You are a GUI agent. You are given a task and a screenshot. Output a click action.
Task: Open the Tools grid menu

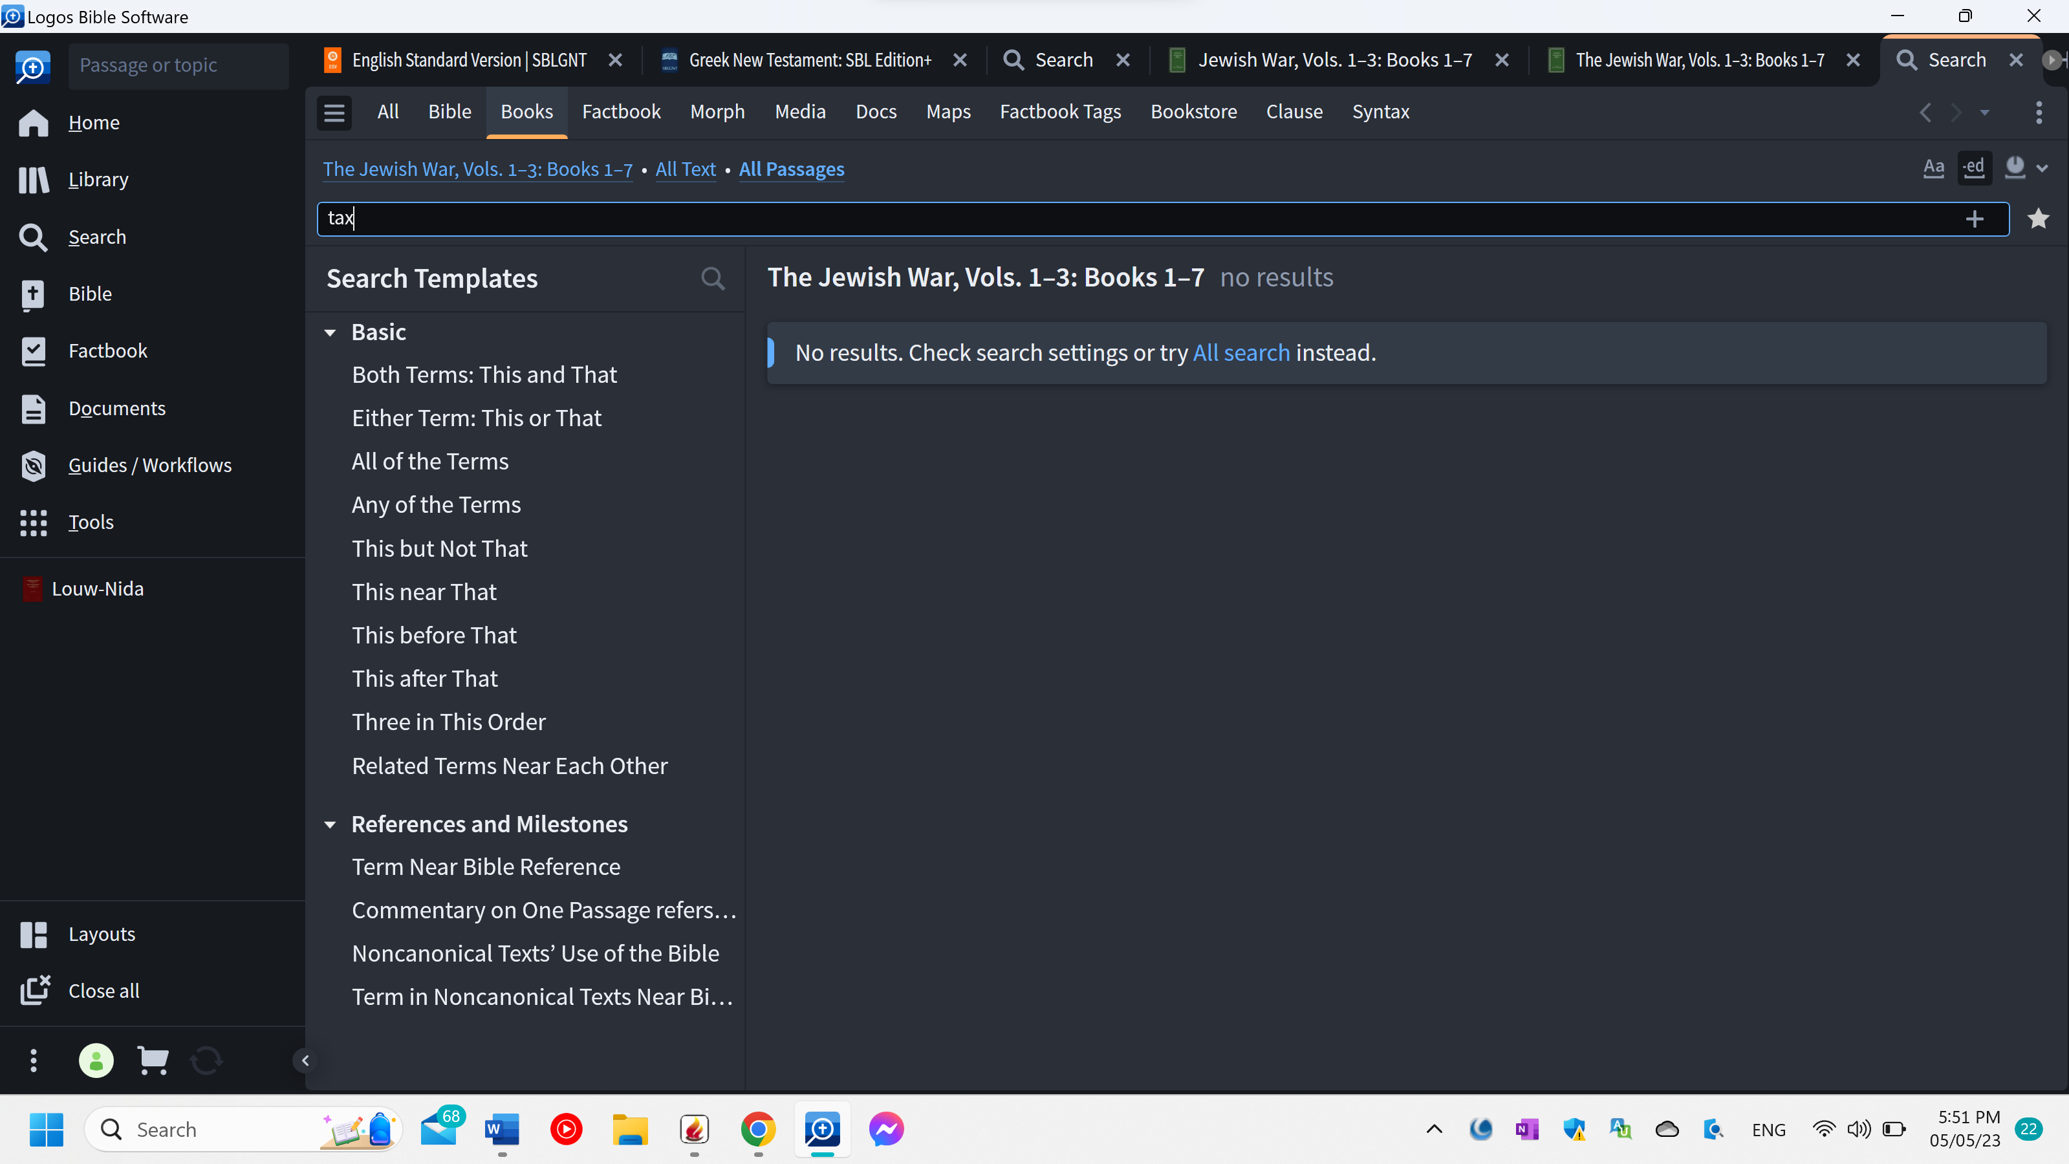point(33,522)
